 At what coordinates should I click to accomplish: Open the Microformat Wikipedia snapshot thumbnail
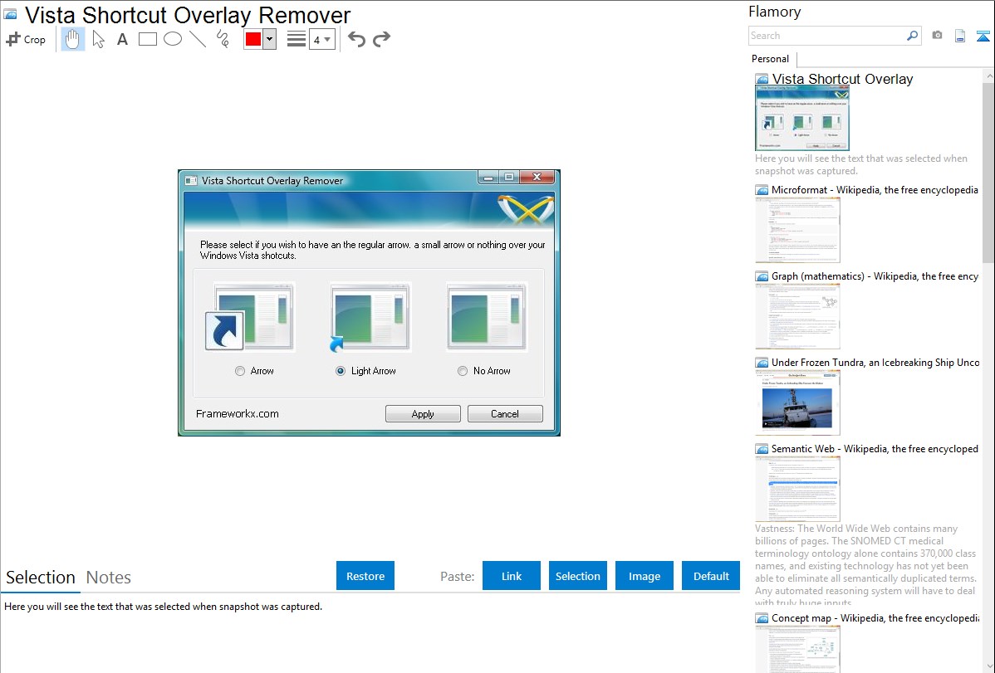(797, 230)
